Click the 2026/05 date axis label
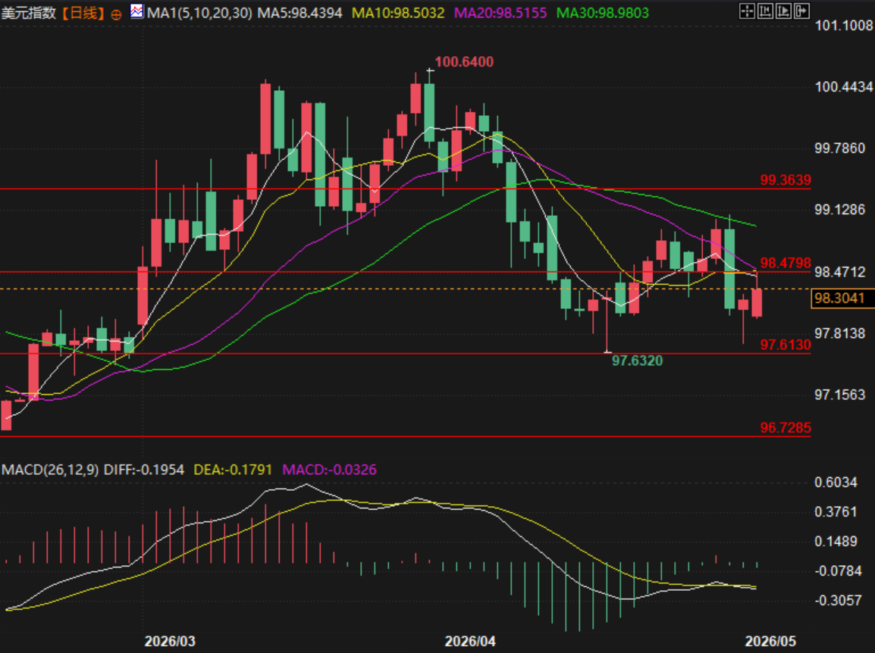Viewport: 875px width, 653px height. click(770, 642)
